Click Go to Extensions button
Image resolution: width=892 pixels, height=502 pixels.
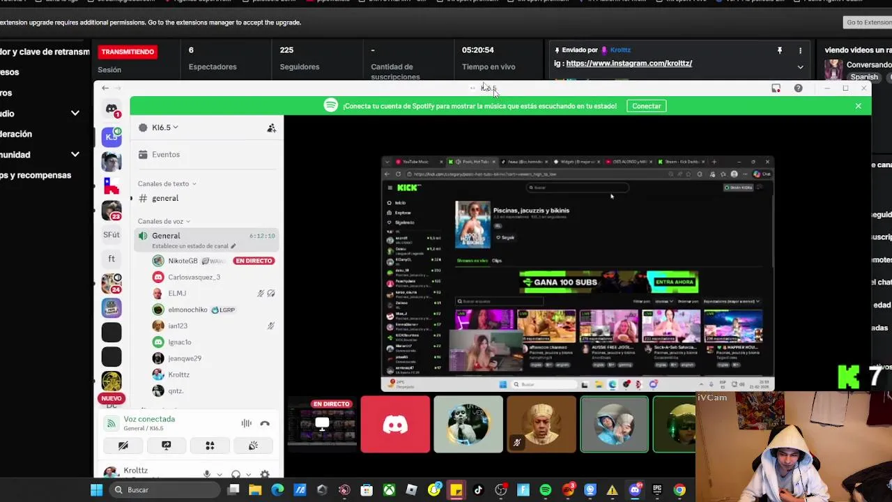868,22
